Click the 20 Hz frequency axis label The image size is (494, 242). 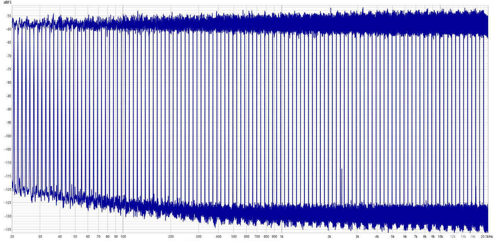point(12,236)
